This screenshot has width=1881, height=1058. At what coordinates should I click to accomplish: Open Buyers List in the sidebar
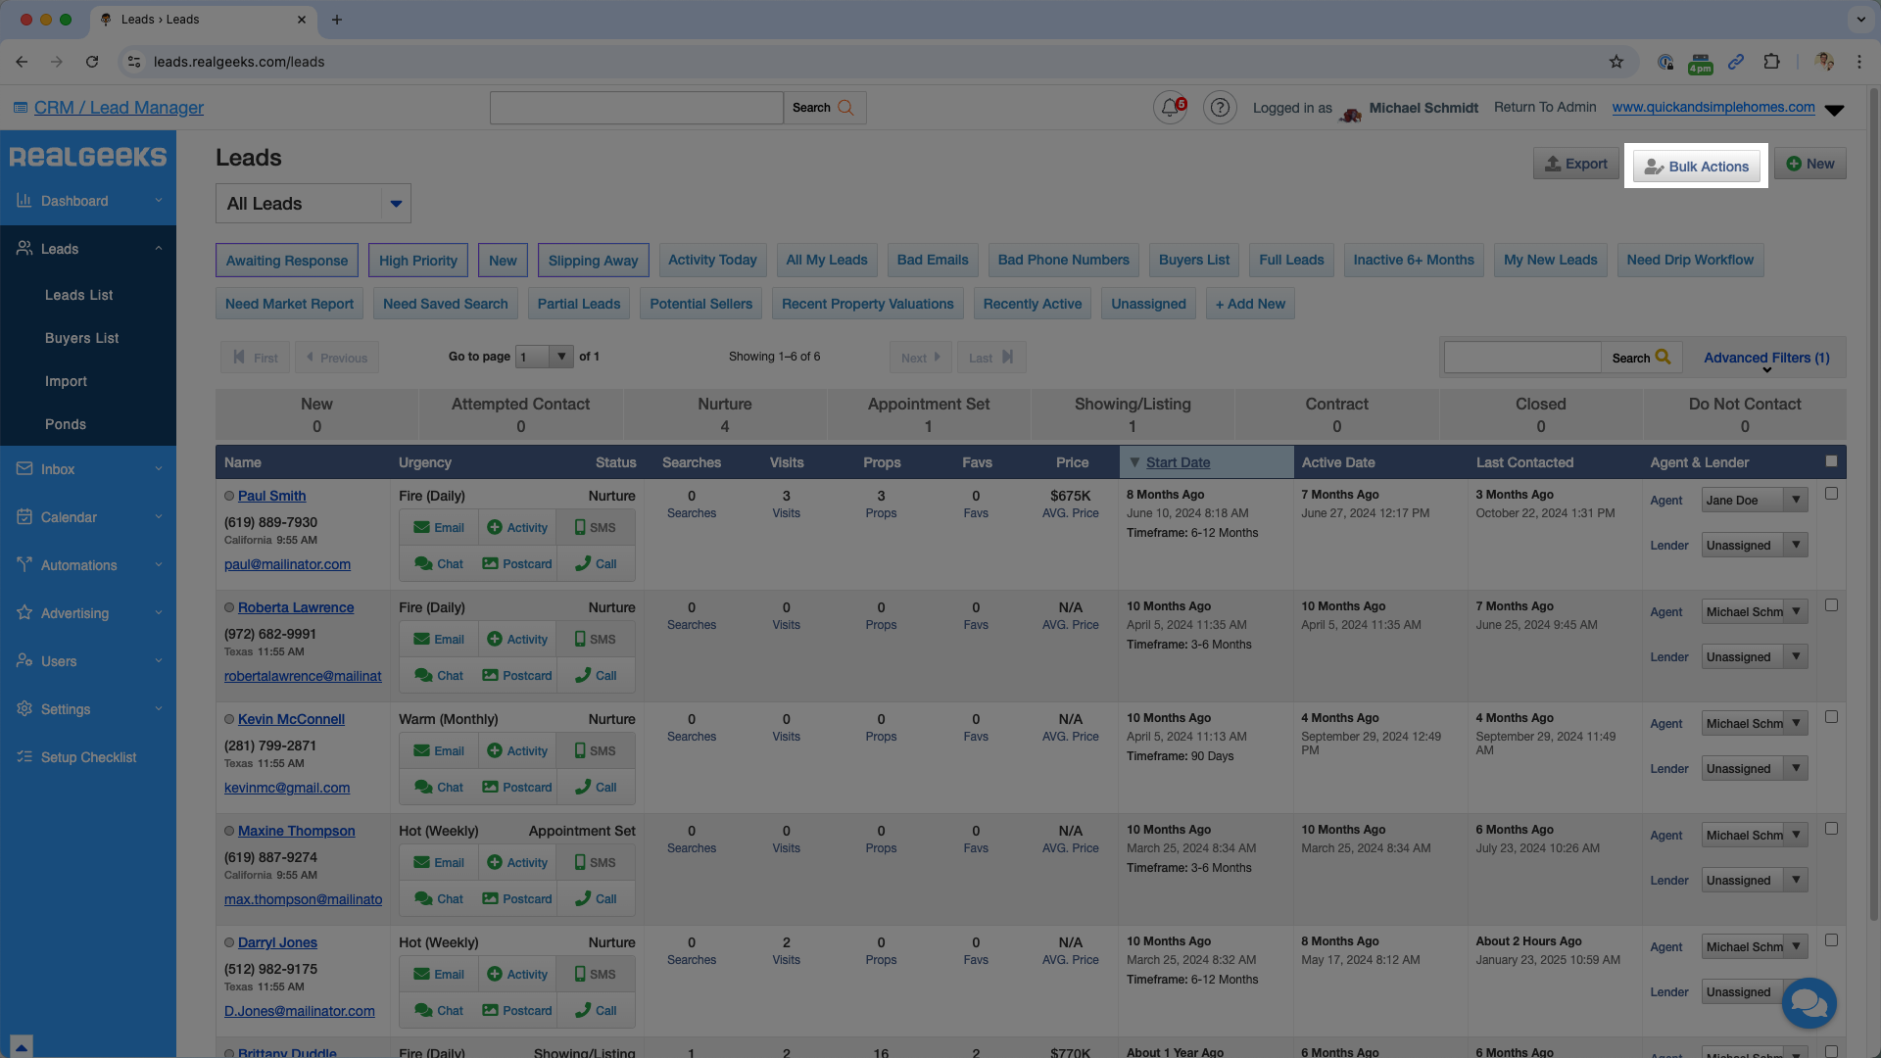(81, 338)
